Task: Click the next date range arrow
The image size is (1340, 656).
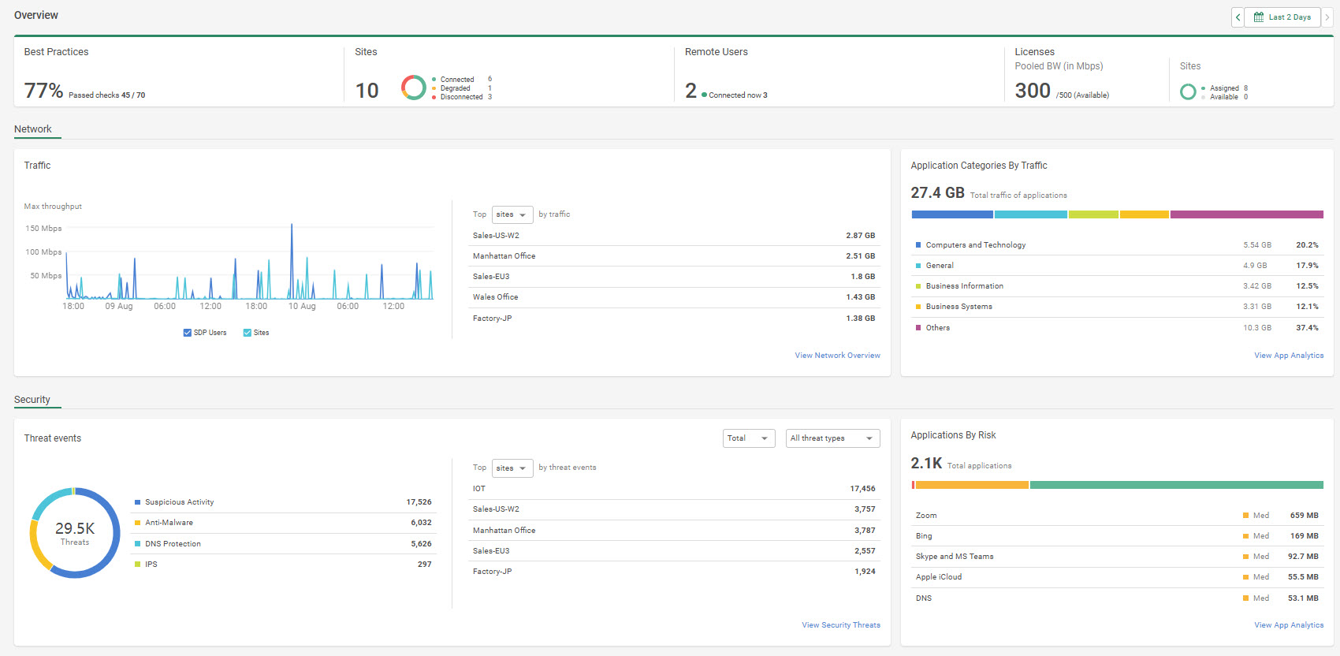Action: click(x=1327, y=17)
